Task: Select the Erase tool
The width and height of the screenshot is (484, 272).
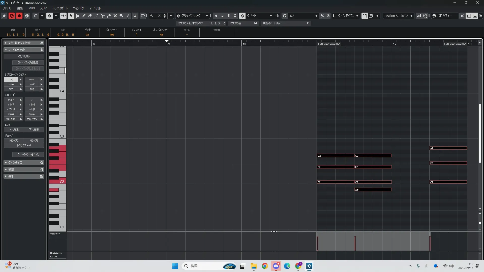Action: 90,16
